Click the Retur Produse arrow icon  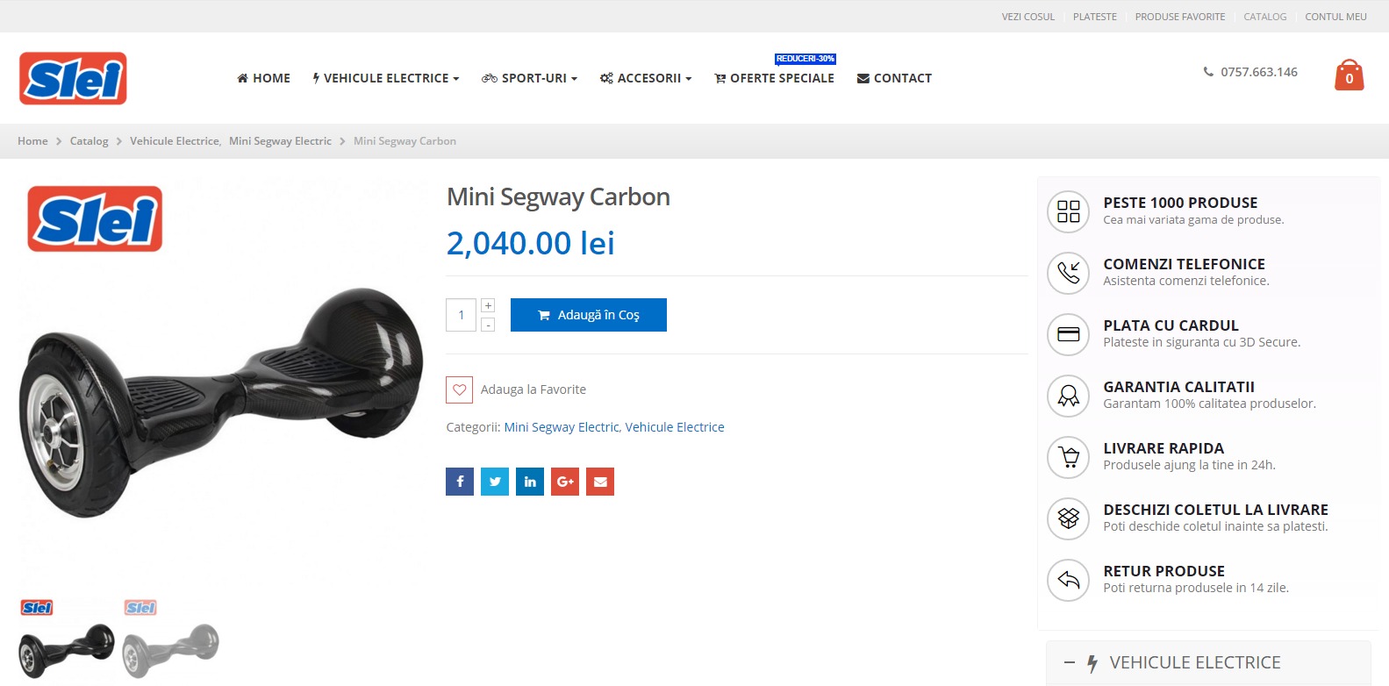1068,580
